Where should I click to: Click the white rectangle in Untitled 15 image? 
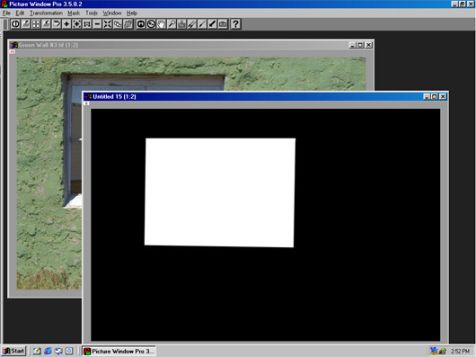[x=220, y=192]
